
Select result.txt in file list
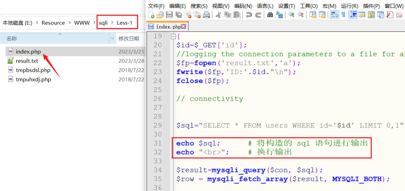27,61
